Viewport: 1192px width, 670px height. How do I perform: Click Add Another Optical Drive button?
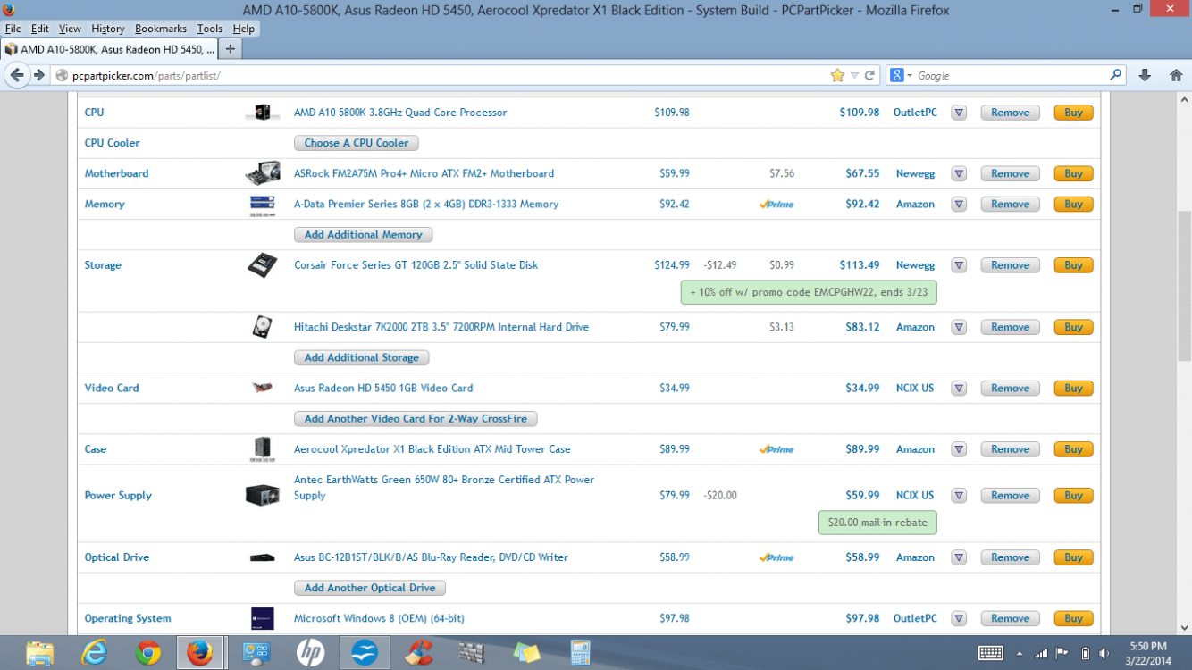(370, 588)
